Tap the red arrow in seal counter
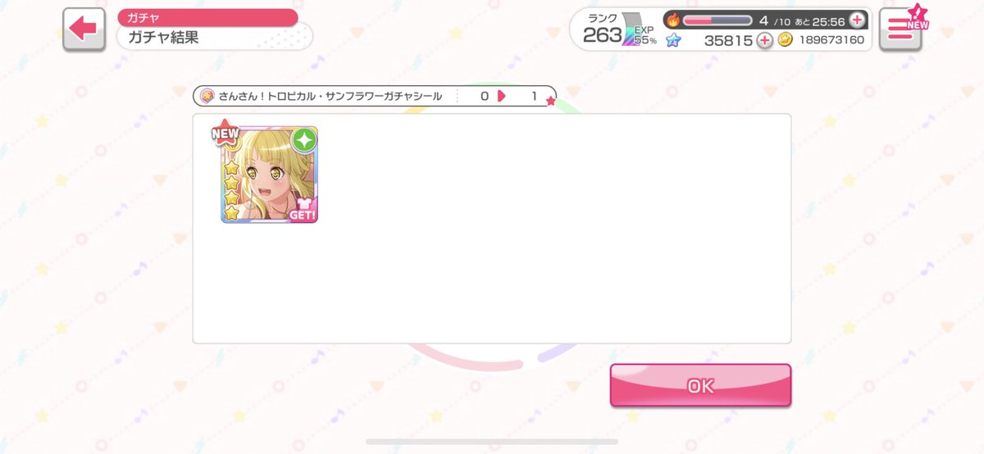The height and width of the screenshot is (454, 984). tap(502, 97)
